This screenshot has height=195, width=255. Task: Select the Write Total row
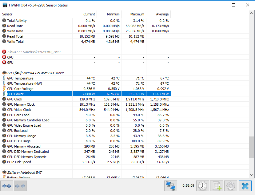click(x=86, y=42)
